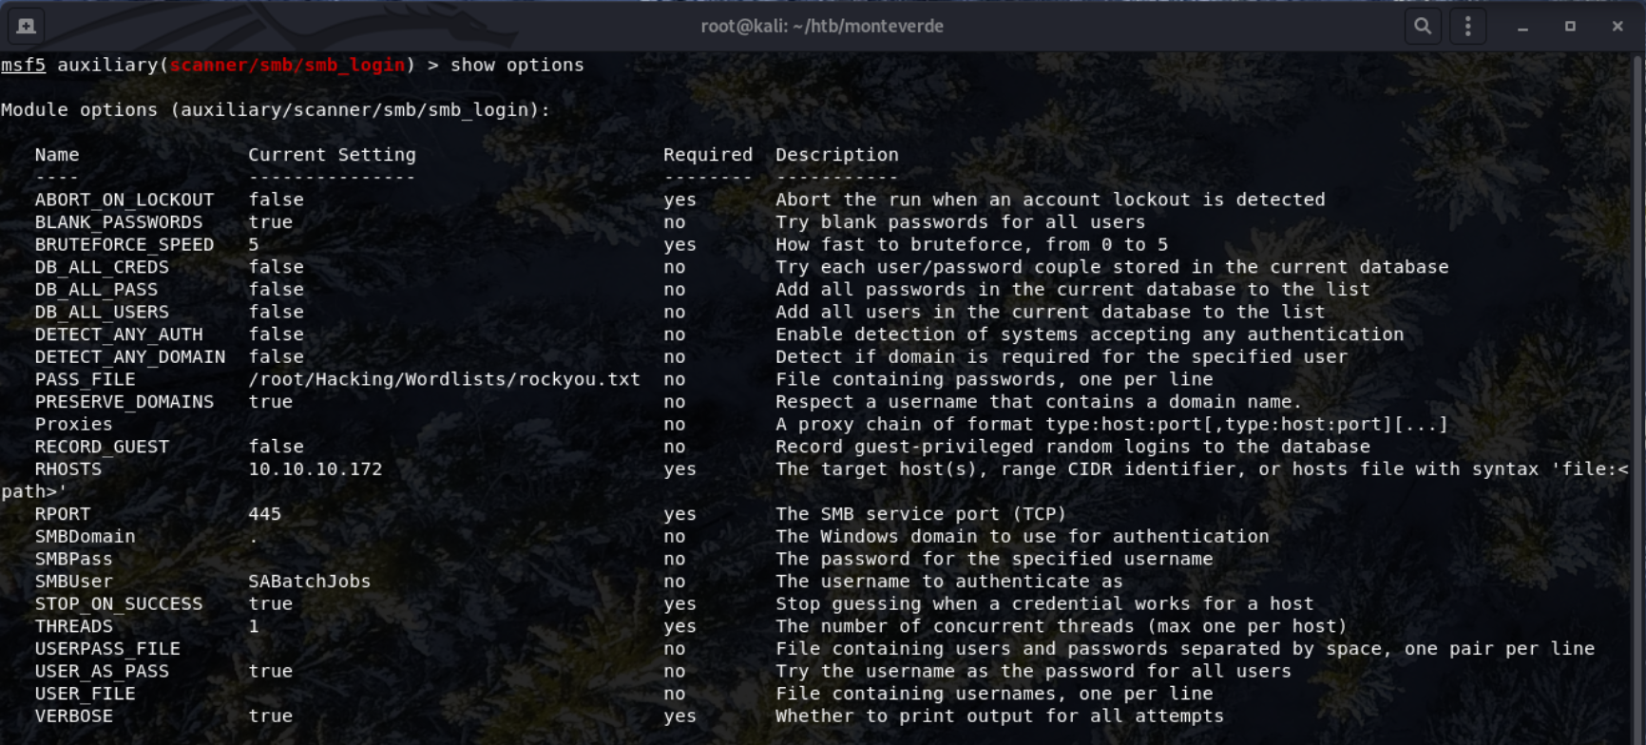Select the THREADS option name
Image resolution: width=1646 pixels, height=745 pixels.
pyautogui.click(x=73, y=626)
